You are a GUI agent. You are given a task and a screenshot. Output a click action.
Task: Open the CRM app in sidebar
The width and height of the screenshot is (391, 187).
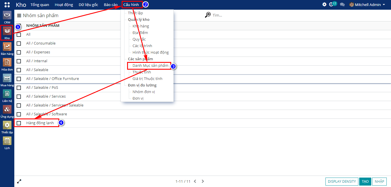[x=7, y=17]
